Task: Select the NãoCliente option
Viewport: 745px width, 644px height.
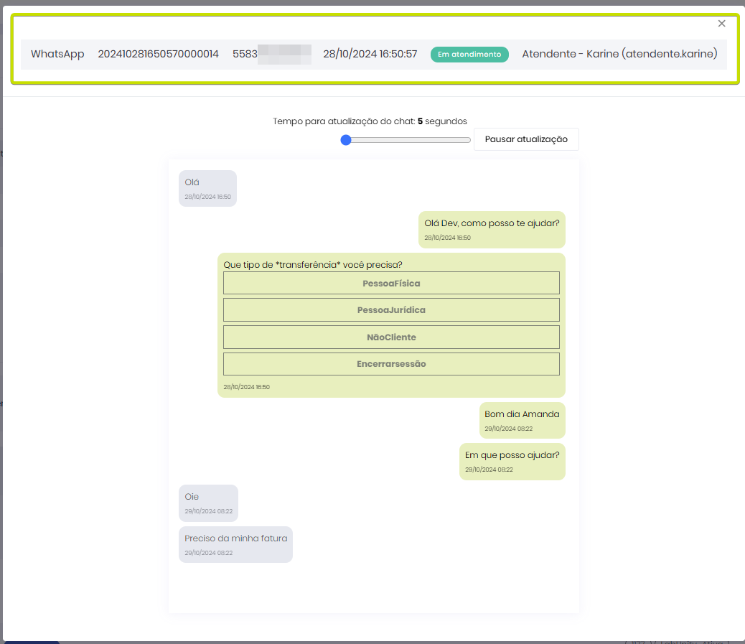Action: click(x=391, y=337)
